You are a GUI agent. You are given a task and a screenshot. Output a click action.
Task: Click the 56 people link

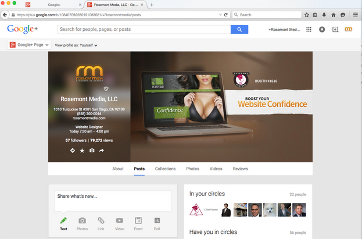pos(298,233)
